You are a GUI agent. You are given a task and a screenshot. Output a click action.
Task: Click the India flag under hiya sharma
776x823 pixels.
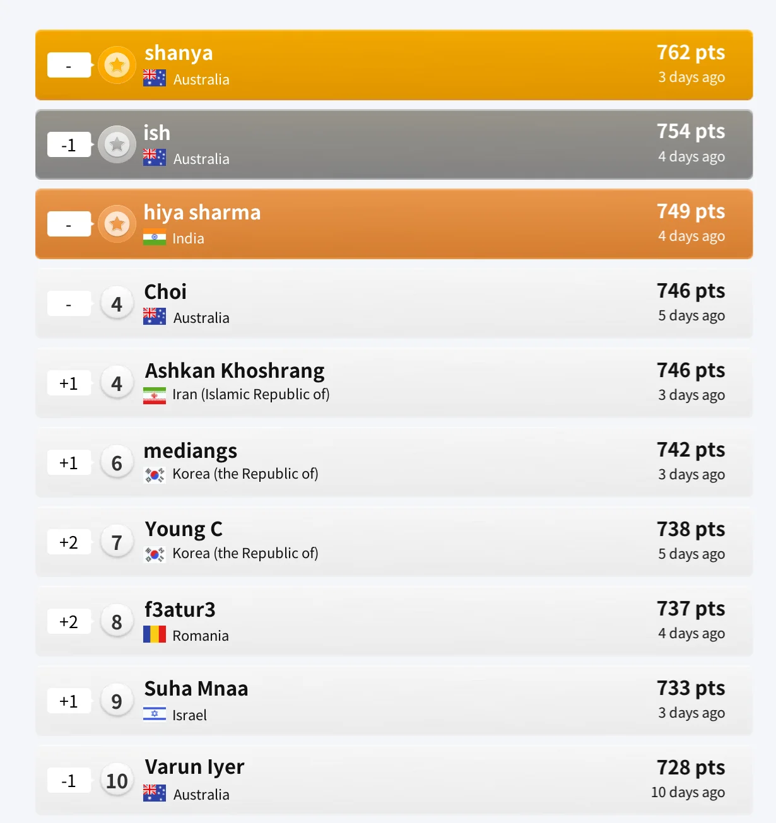[x=155, y=238]
